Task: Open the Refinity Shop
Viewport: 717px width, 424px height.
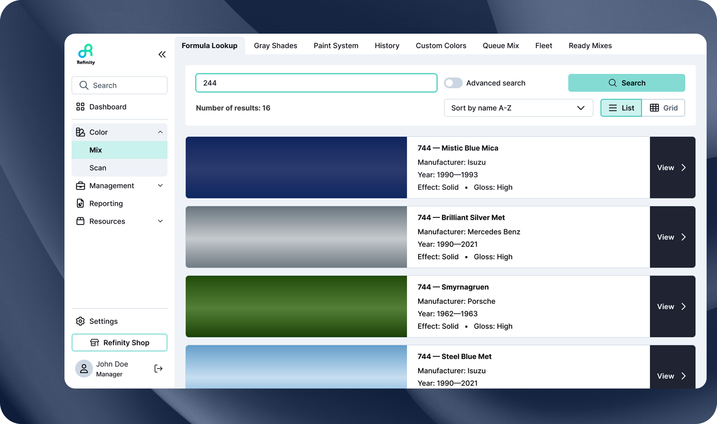Action: click(x=119, y=342)
